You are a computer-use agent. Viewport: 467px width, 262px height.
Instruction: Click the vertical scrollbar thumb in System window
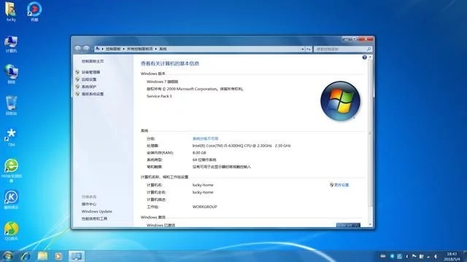coord(370,132)
